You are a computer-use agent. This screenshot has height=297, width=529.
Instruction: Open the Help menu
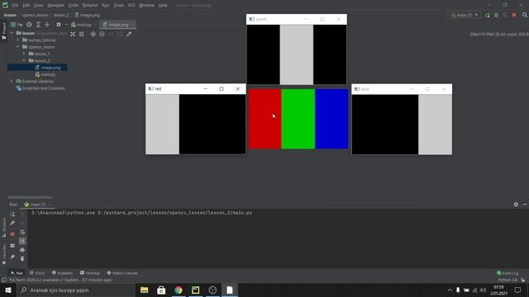pos(163,6)
